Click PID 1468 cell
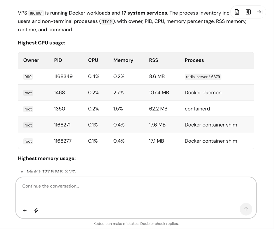This screenshot has height=229, width=274. (59, 92)
